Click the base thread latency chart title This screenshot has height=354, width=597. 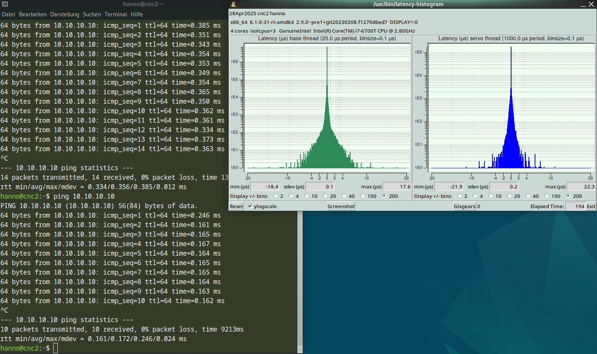[x=327, y=38]
